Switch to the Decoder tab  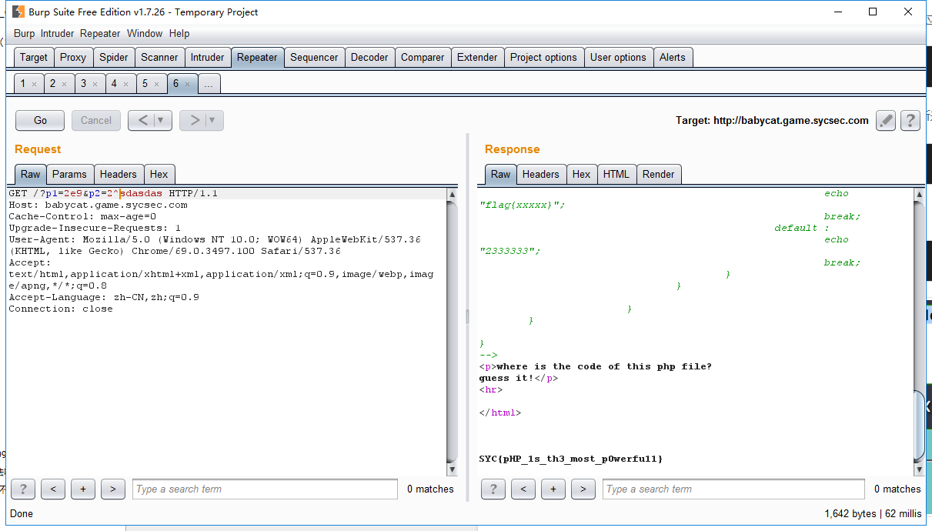click(369, 57)
